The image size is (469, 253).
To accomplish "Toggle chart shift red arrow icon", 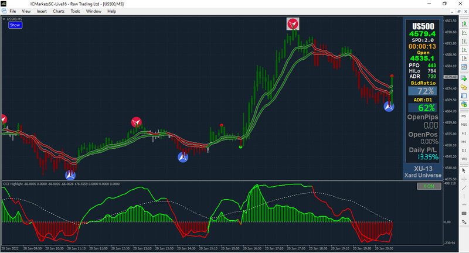I will tap(464, 58).
